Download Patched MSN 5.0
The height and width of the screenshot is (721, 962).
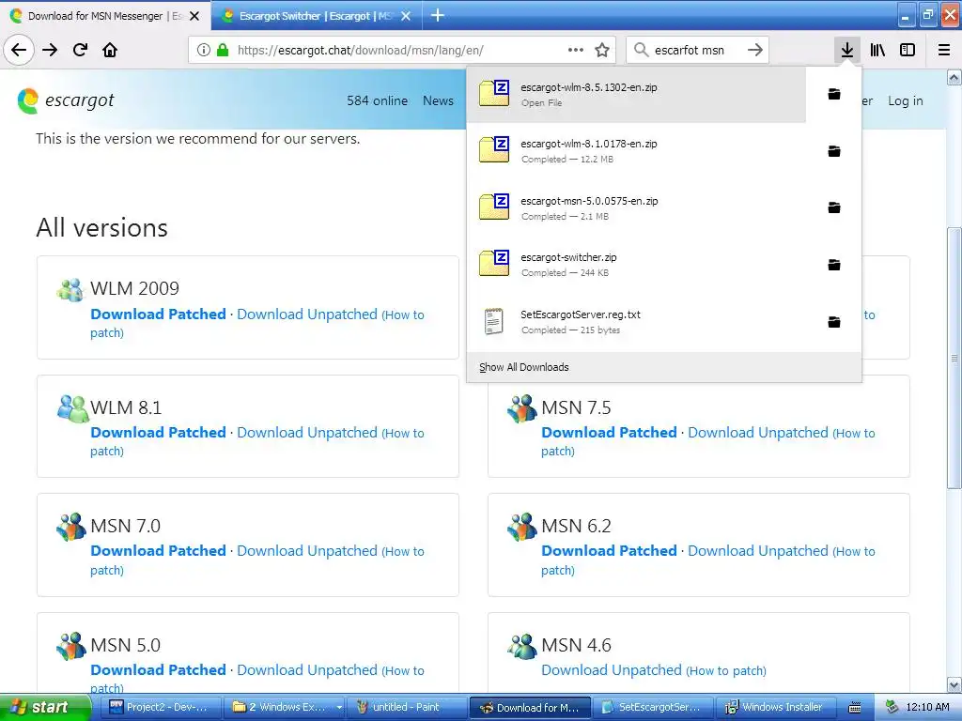[158, 669]
